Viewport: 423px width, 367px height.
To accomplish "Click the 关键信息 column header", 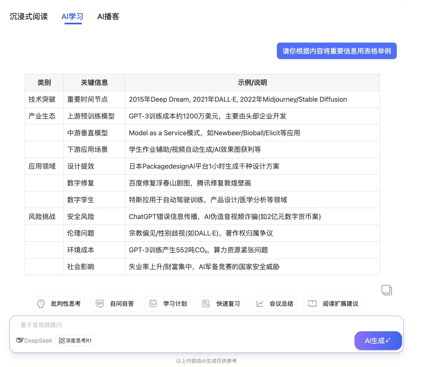I will 94,82.
